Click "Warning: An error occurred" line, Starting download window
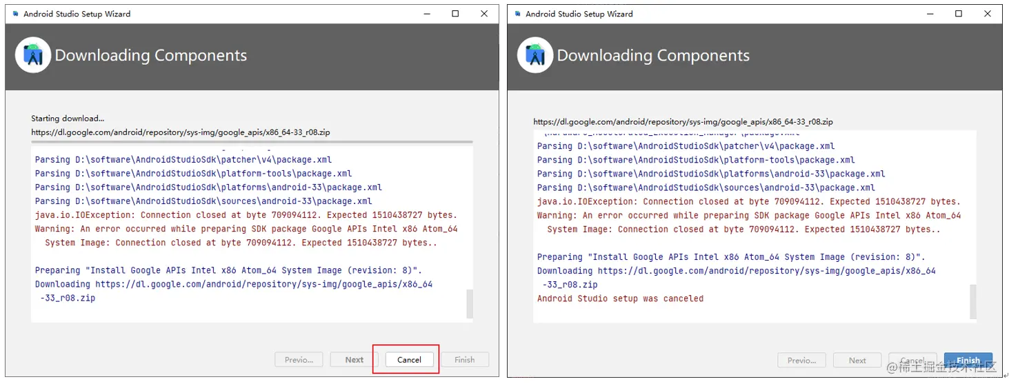Image resolution: width=1009 pixels, height=386 pixels. click(246, 228)
